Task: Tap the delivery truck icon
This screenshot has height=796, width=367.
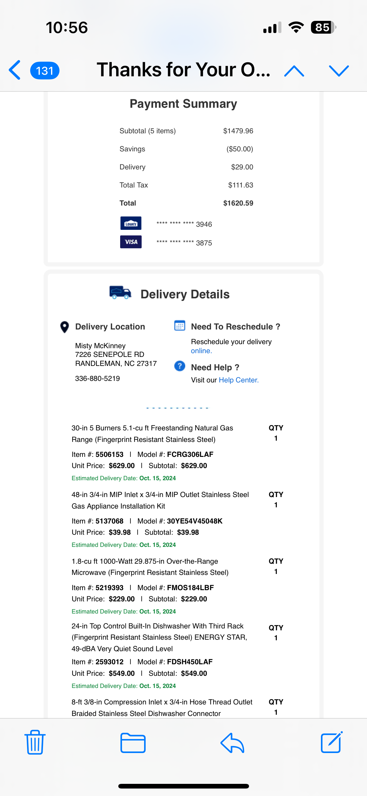Action: point(120,293)
